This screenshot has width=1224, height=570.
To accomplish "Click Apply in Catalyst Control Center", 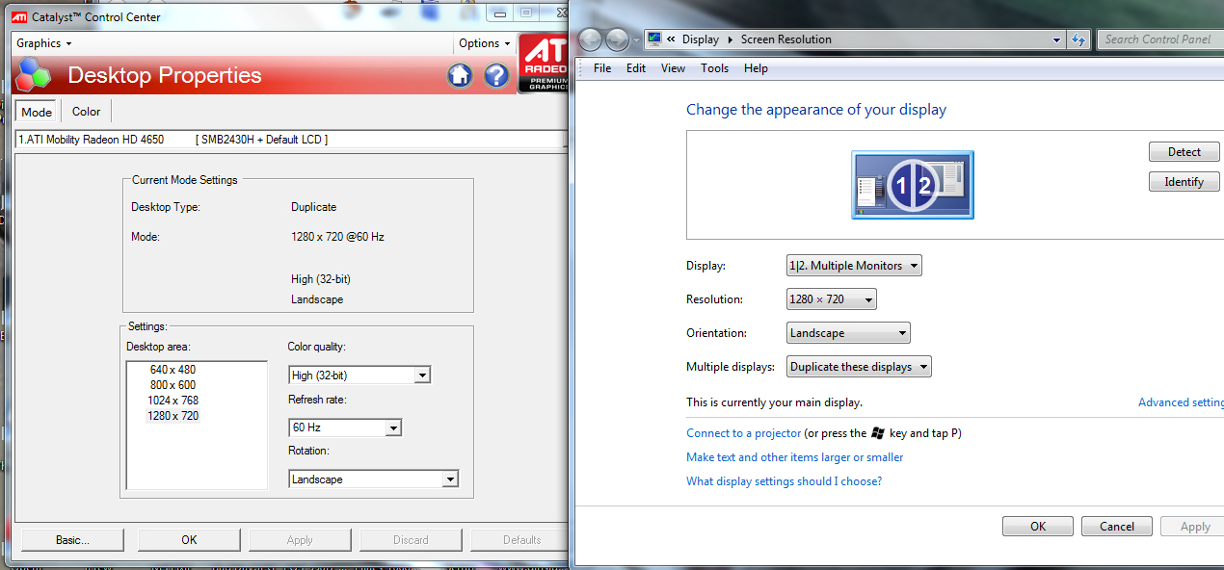I will [x=300, y=540].
